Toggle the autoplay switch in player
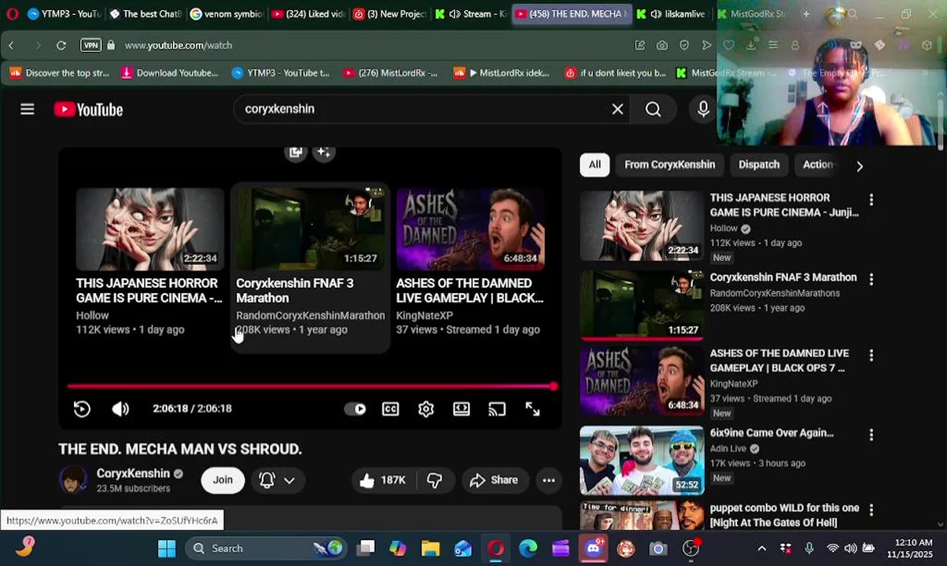 pos(355,409)
